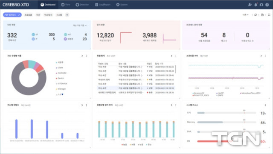Expand the threat detection panel chevron

tap(171, 56)
